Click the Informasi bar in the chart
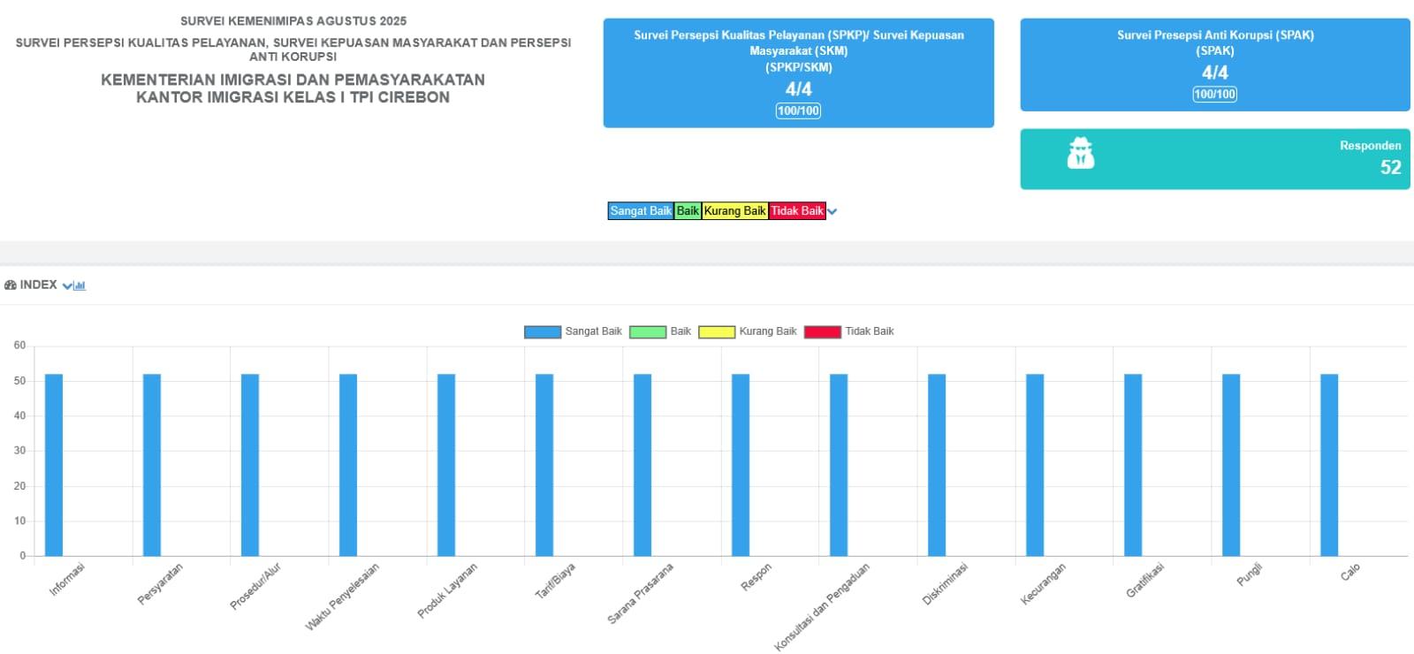The height and width of the screenshot is (654, 1414). (x=54, y=465)
